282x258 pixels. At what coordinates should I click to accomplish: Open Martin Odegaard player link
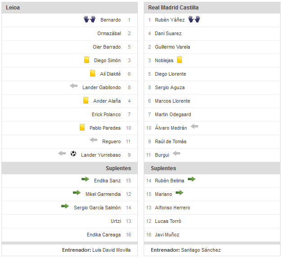tap(173, 114)
